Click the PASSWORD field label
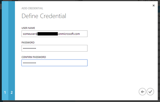 coord(28,43)
